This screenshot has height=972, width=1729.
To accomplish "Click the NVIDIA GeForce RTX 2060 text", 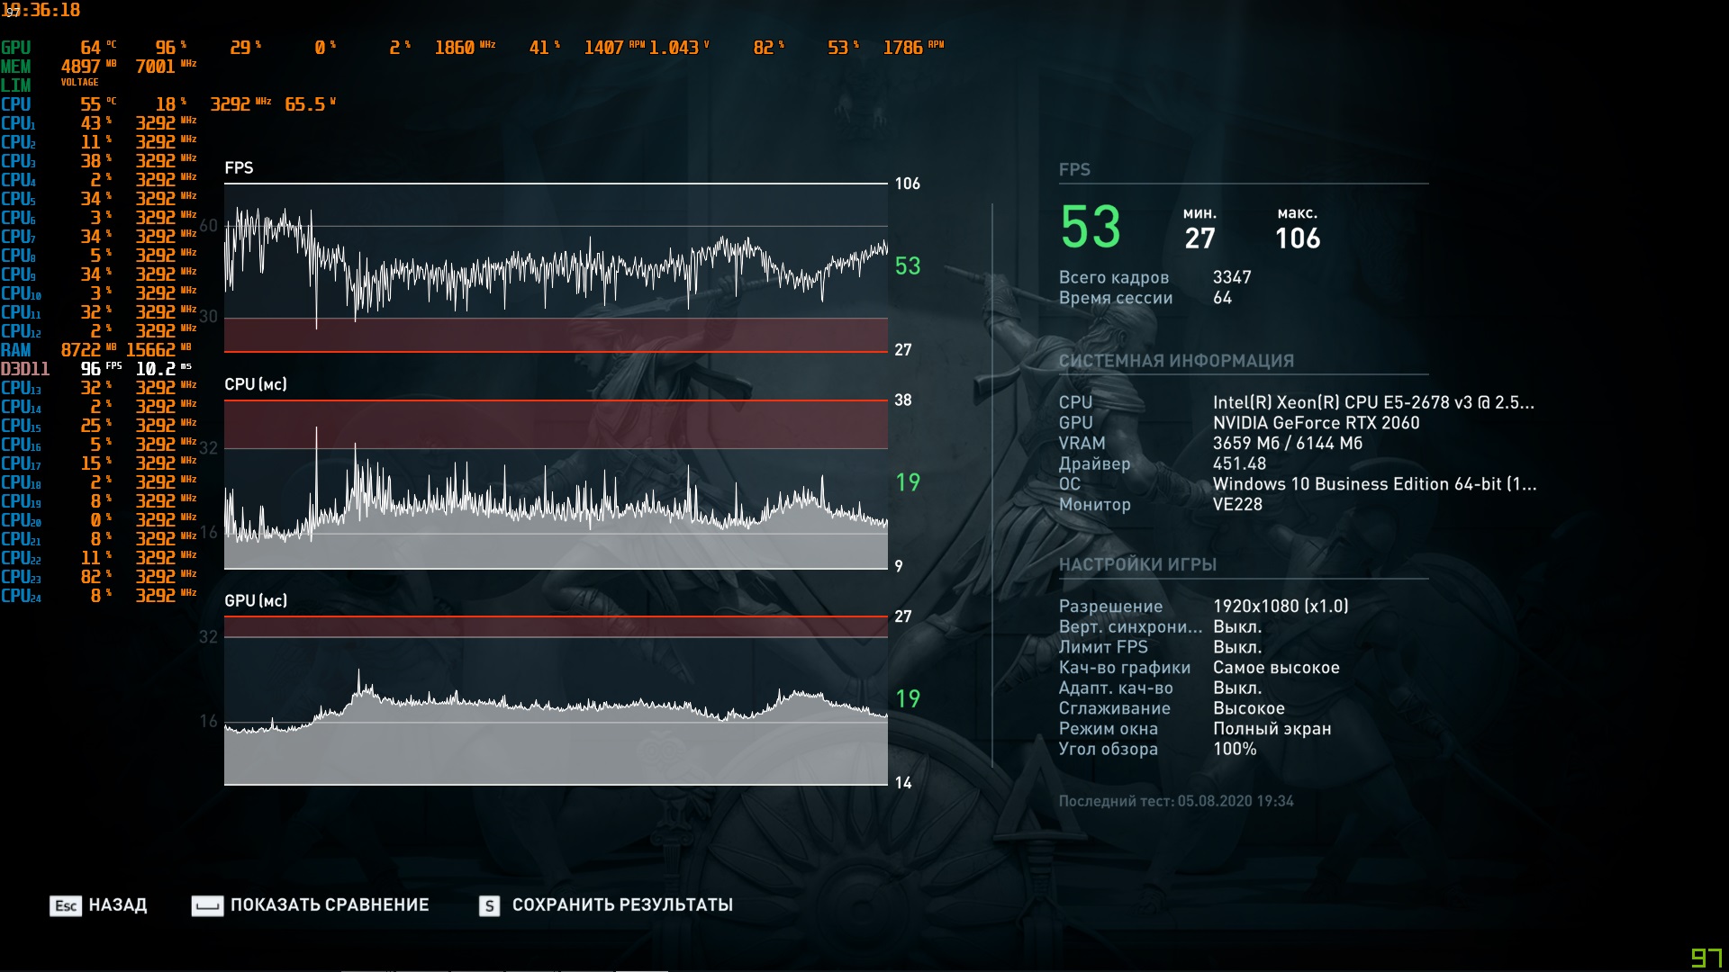I will coord(1316,423).
